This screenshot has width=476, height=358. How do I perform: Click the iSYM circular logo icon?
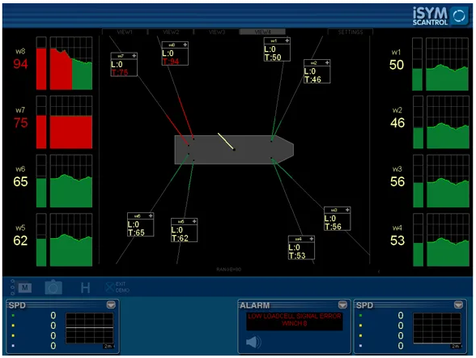coord(459,15)
